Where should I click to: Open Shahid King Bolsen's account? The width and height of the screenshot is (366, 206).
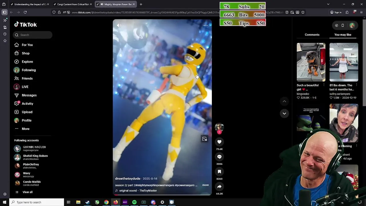point(31,157)
